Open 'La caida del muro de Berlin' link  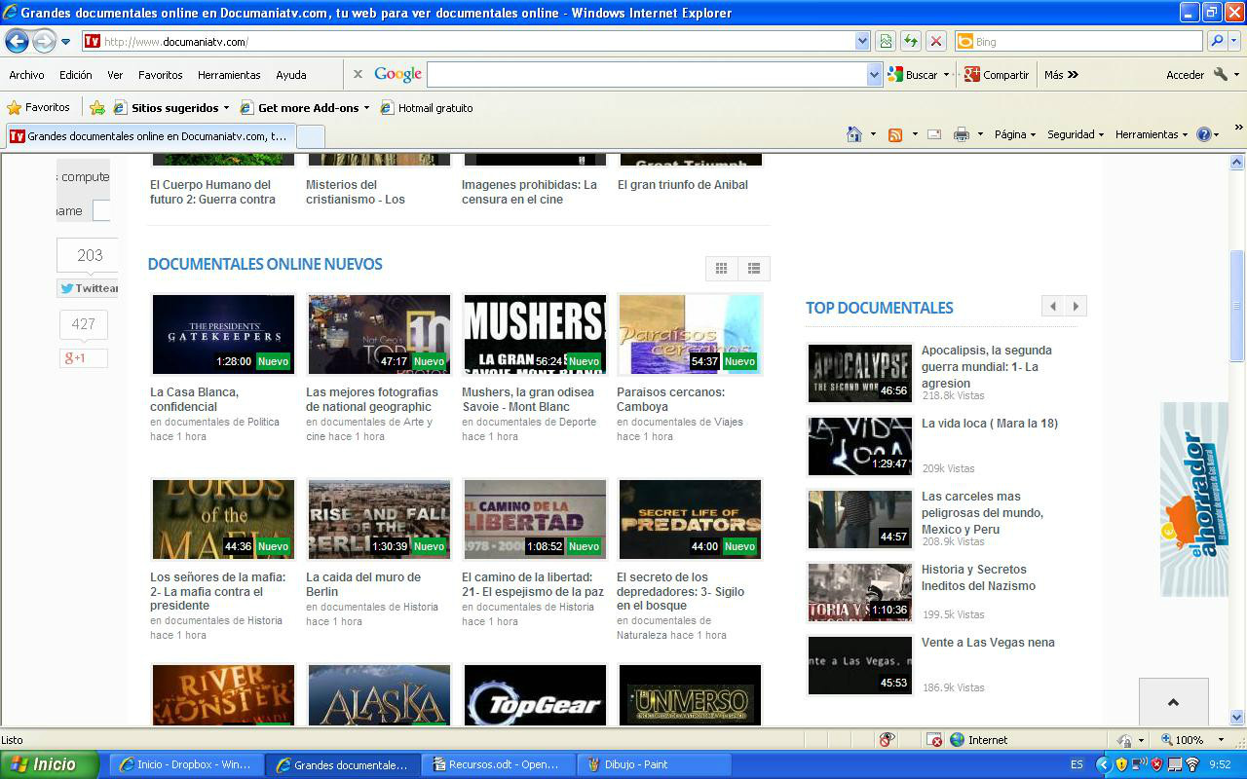[x=362, y=584]
